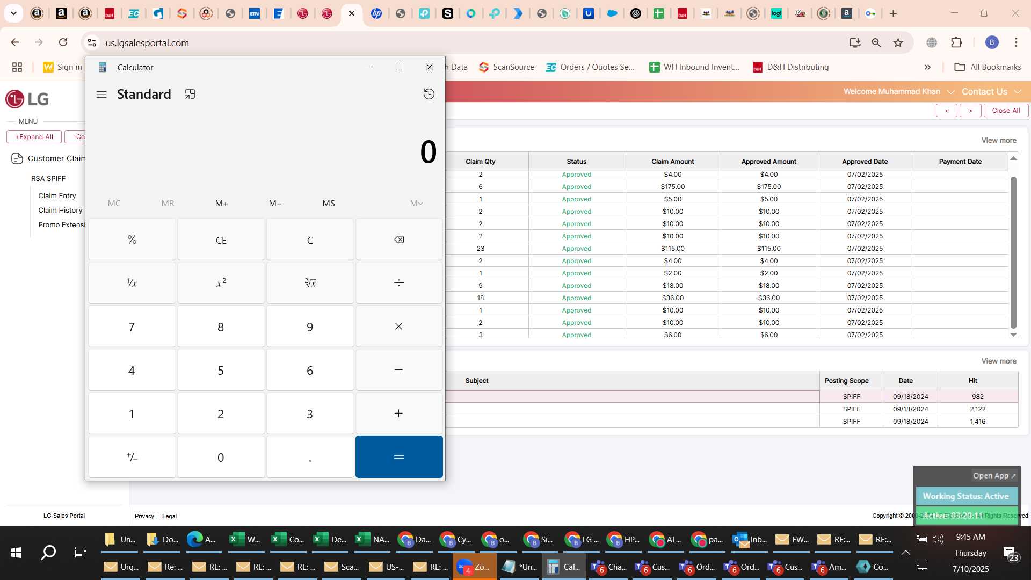
Task: Open a new Chrome tab
Action: (x=893, y=13)
